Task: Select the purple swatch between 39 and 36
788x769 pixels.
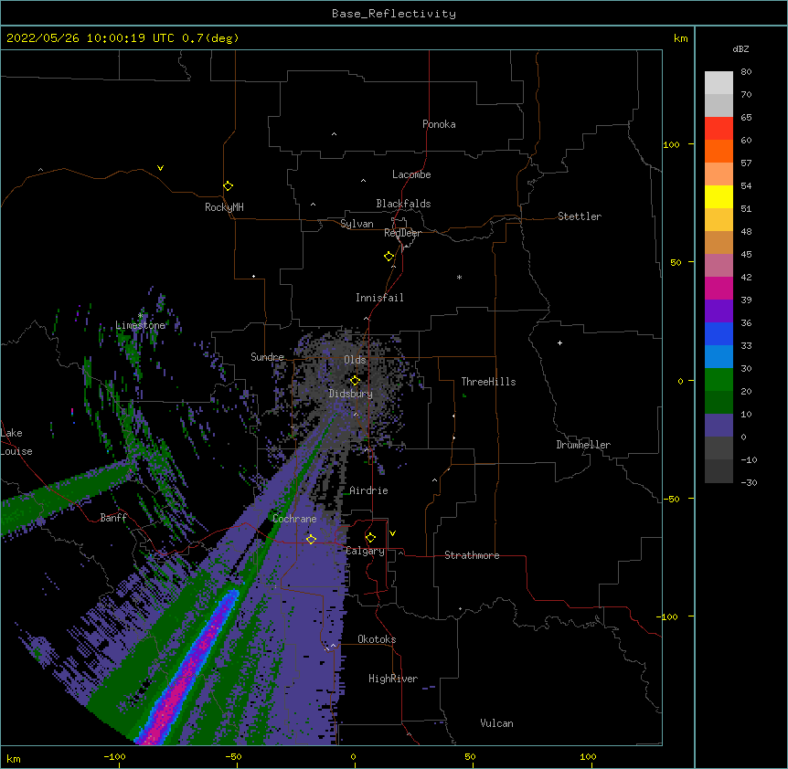Action: pos(719,311)
